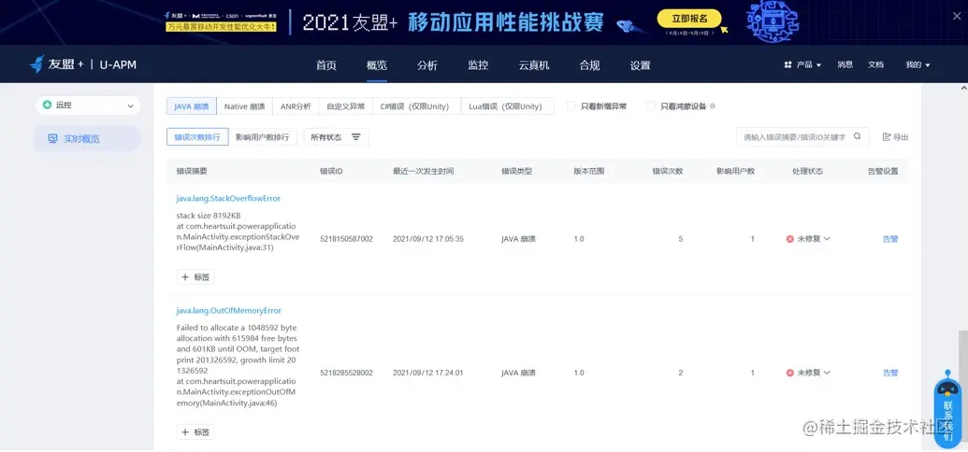Screen dimensions: 968x452
Task: Open the 产品 grid menu icon
Action: pos(787,64)
